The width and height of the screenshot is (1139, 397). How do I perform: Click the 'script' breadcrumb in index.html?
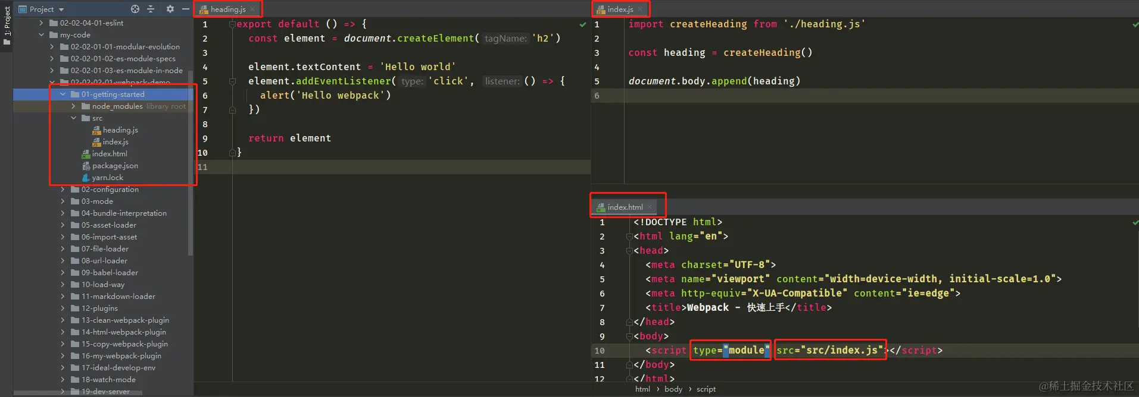[706, 389]
